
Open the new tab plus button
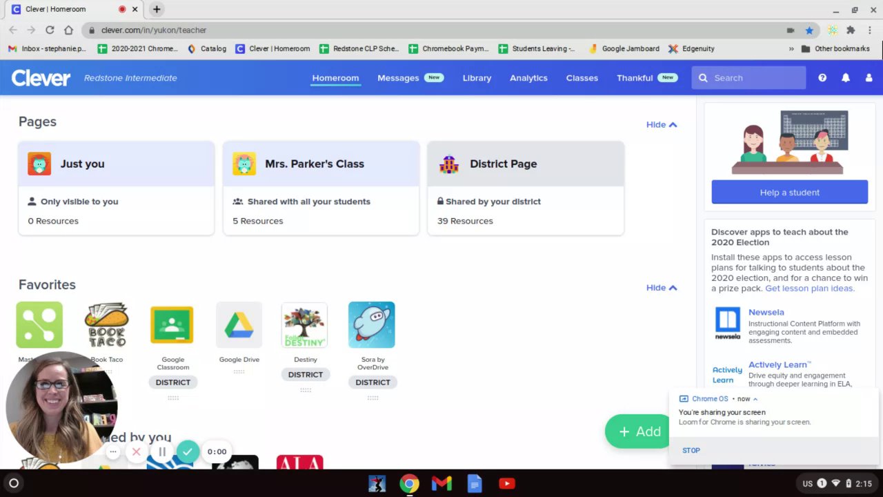[x=157, y=9]
